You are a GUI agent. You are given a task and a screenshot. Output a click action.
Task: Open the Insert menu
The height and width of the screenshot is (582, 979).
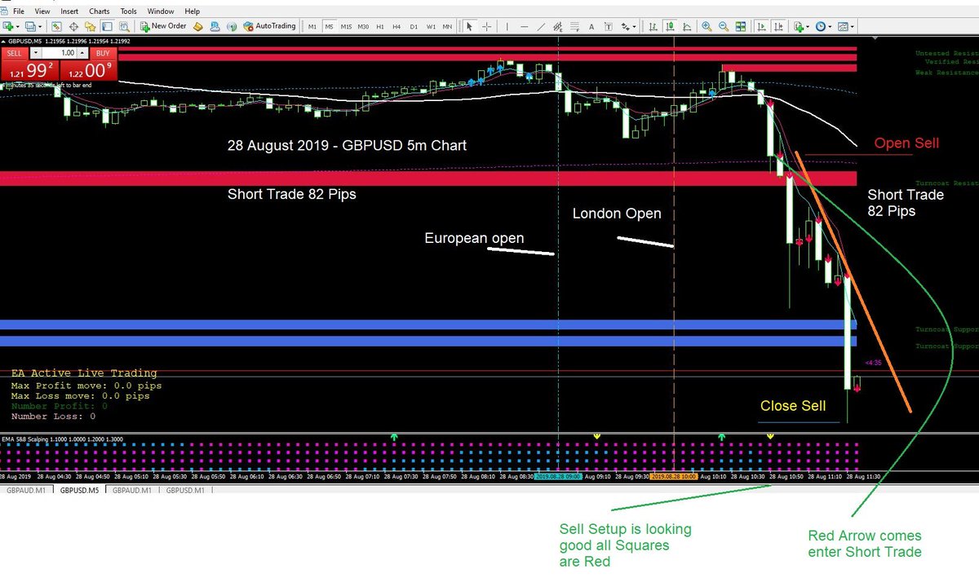coord(69,11)
